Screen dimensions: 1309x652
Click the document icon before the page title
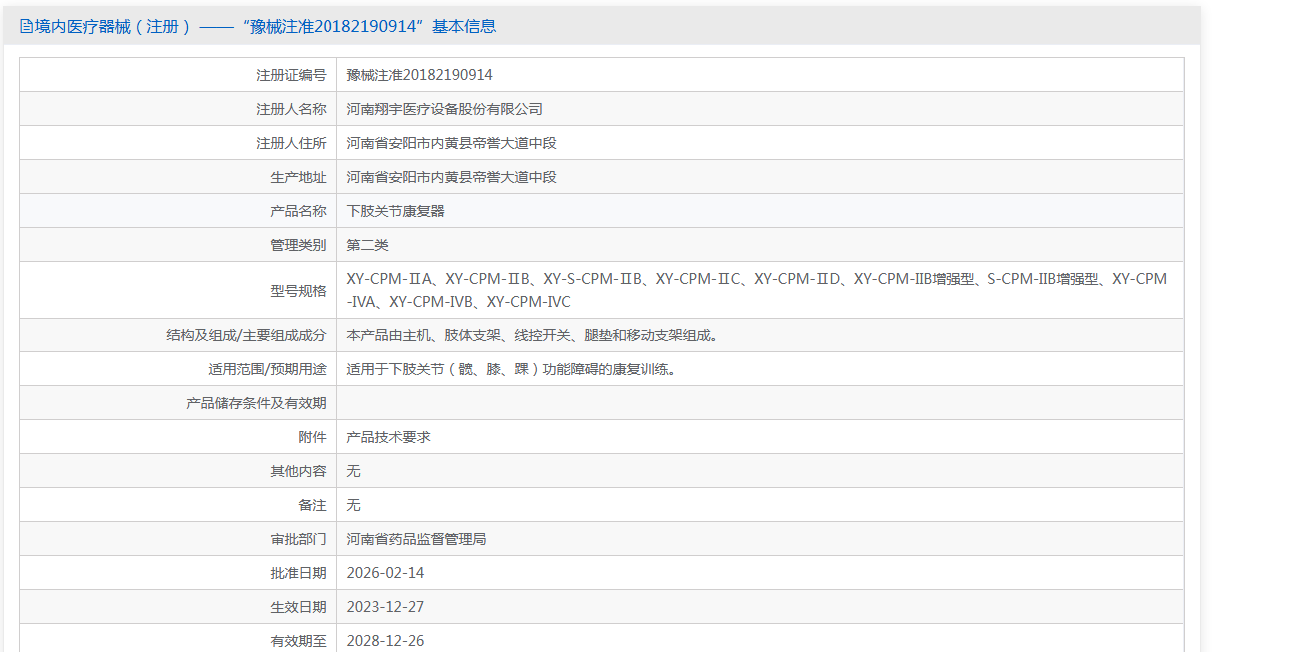coord(26,27)
